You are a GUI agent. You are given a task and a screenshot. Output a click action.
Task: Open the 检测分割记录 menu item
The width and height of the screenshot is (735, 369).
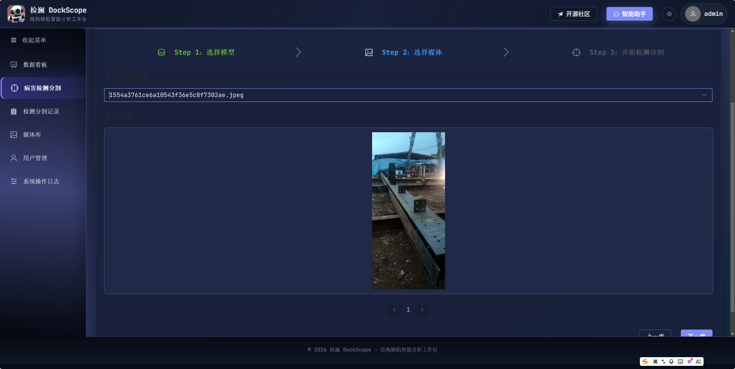pyautogui.click(x=43, y=111)
